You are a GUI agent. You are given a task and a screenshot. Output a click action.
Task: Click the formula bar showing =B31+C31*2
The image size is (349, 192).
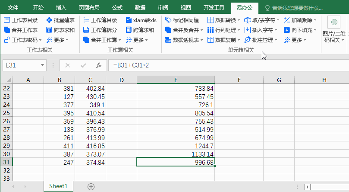(229, 65)
